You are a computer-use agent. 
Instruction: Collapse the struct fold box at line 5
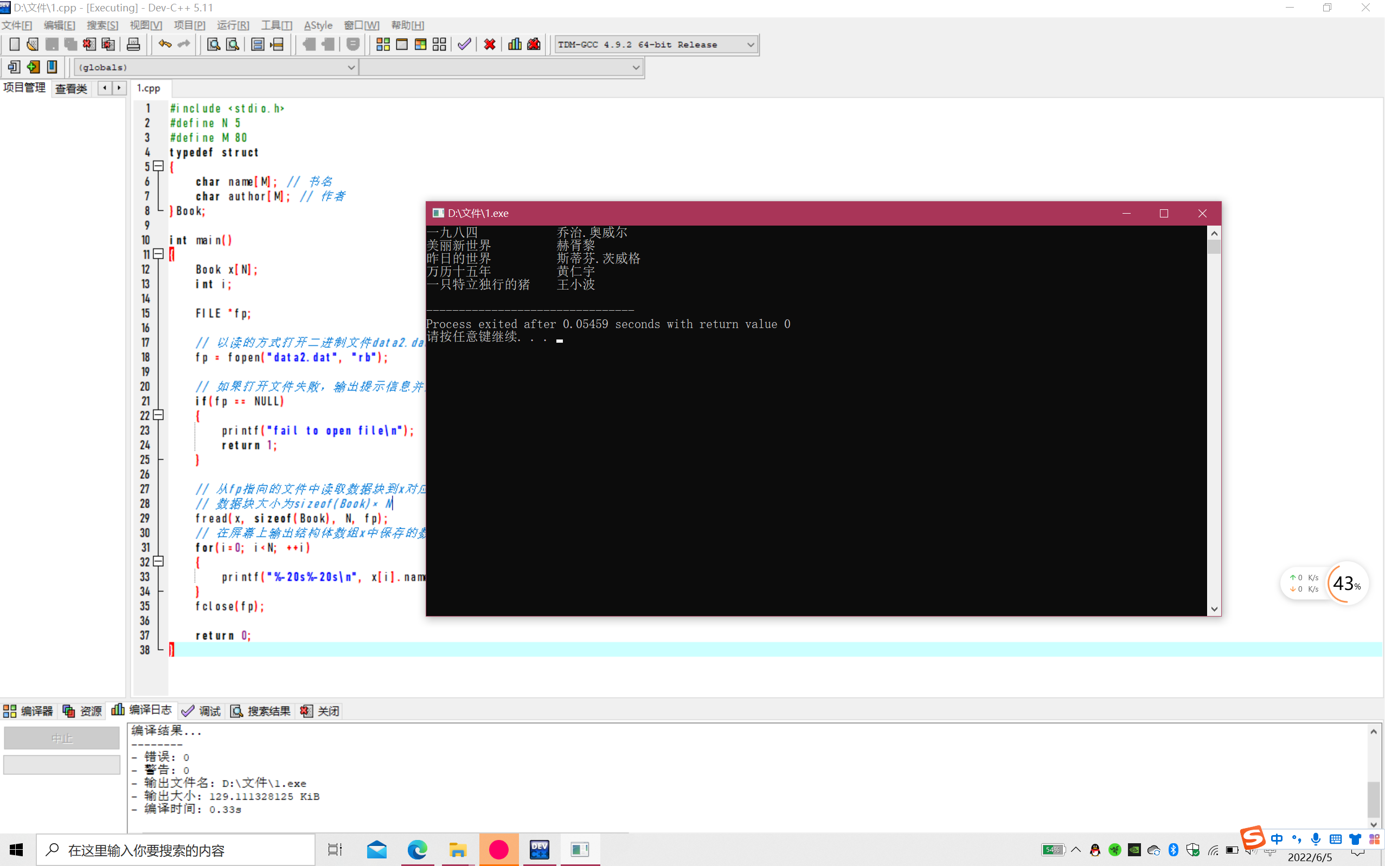[x=159, y=166]
